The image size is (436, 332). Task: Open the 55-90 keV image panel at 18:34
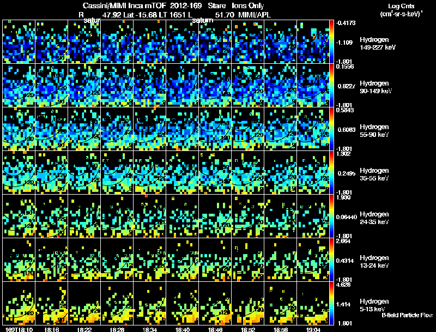[149, 129]
